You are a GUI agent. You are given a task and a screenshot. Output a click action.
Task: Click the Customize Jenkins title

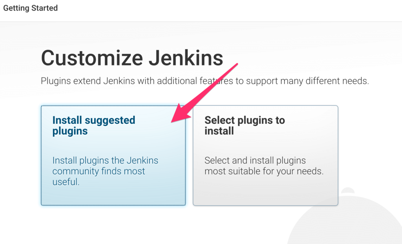(132, 58)
